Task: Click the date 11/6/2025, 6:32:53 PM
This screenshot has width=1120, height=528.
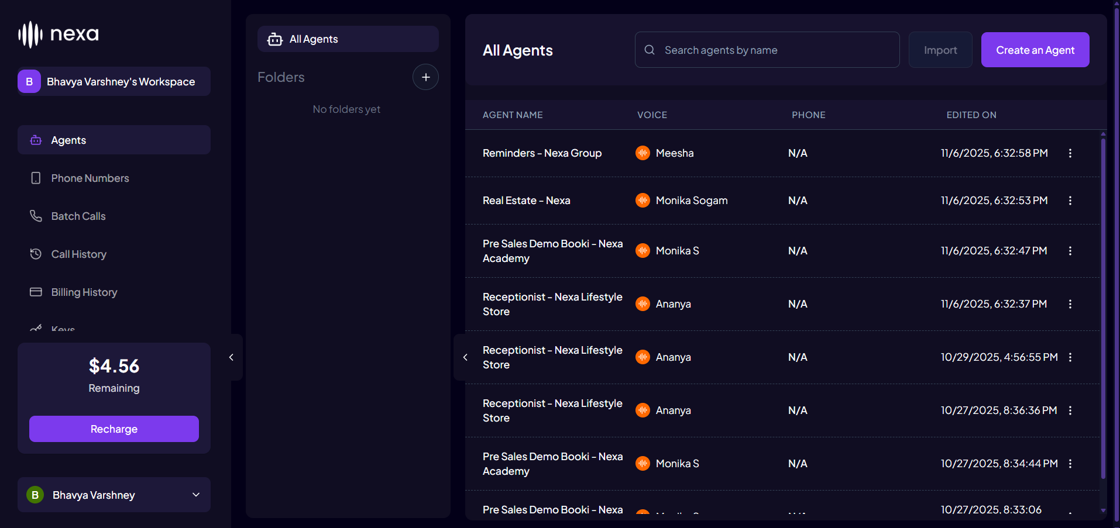Action: pyautogui.click(x=994, y=201)
